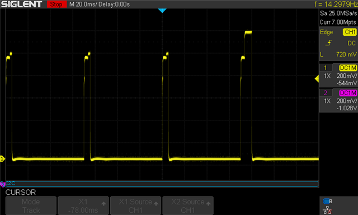Image resolution: width=358 pixels, height=215 pixels.
Task: Click the Delay:0.00s readout
Action: point(114,4)
